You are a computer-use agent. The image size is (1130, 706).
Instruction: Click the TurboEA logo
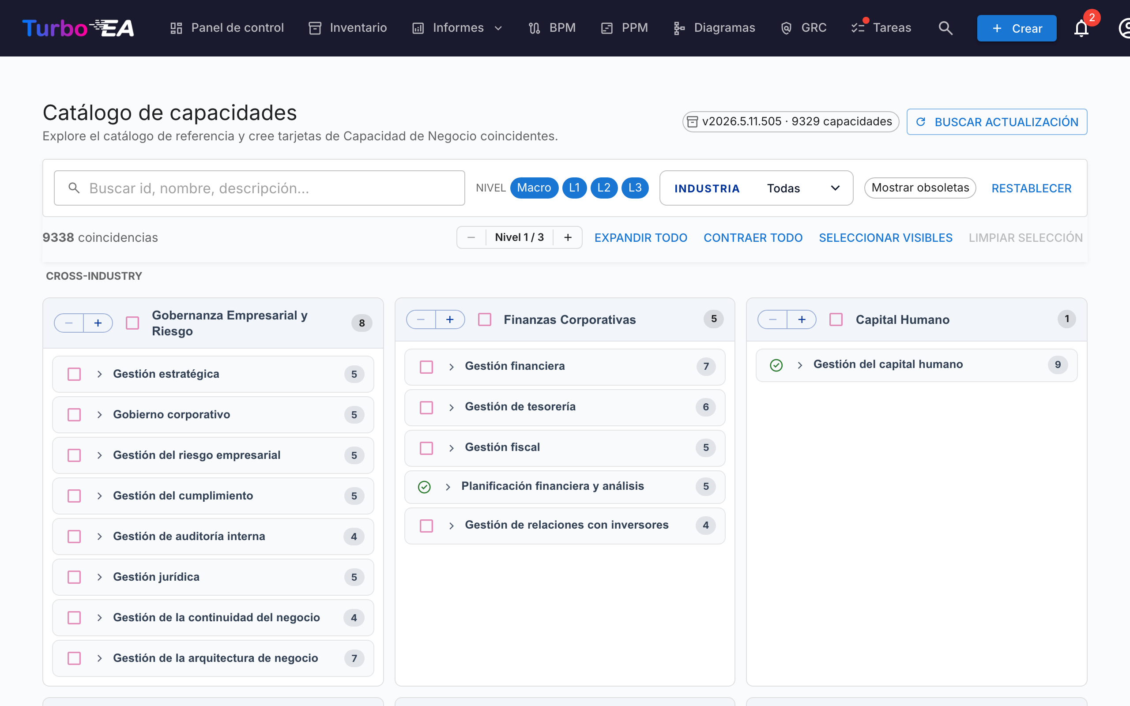[79, 28]
